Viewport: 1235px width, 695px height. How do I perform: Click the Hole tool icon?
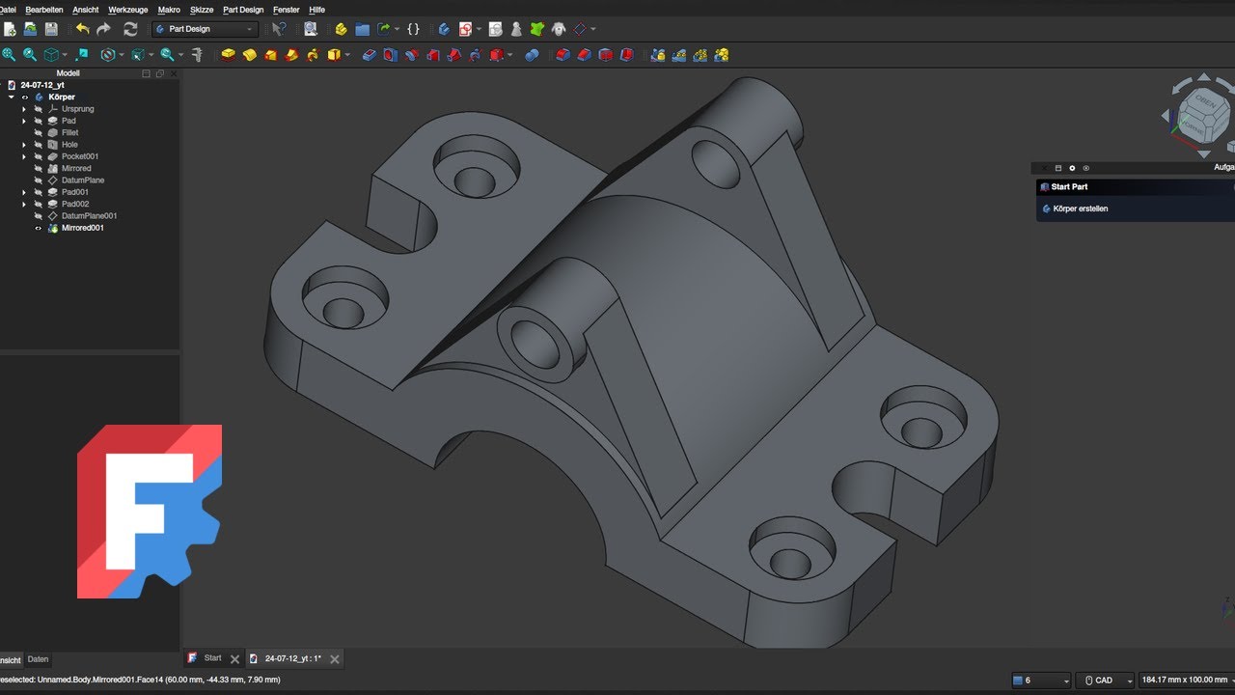(x=390, y=55)
